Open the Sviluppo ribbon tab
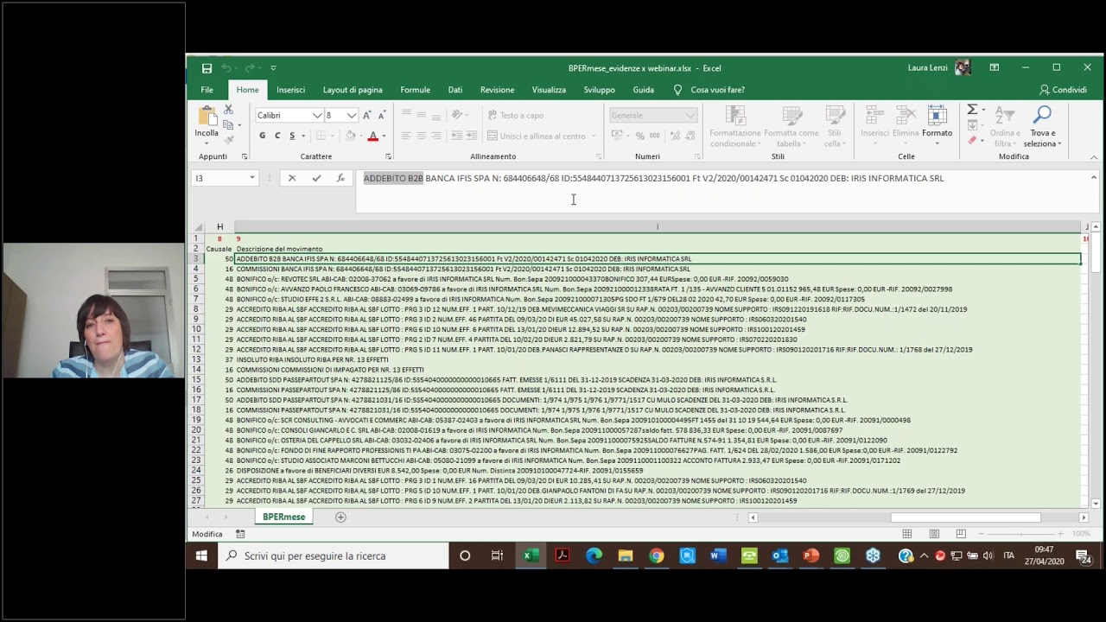The width and height of the screenshot is (1106, 622). click(x=599, y=90)
